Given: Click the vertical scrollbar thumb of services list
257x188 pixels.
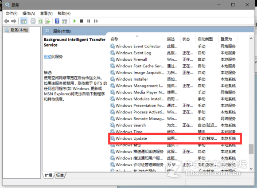Looking at the screenshot, I should pyautogui.click(x=251, y=149).
